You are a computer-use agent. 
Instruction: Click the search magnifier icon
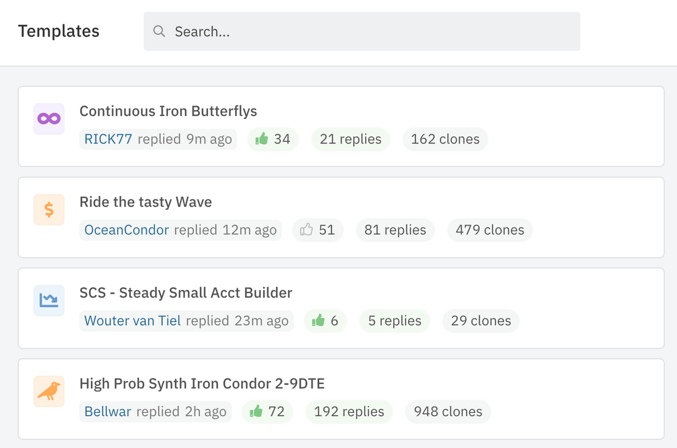point(159,31)
